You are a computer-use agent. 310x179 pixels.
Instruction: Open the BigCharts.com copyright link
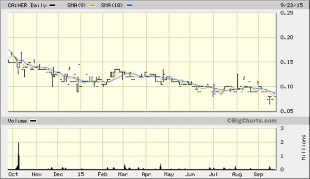251,121
